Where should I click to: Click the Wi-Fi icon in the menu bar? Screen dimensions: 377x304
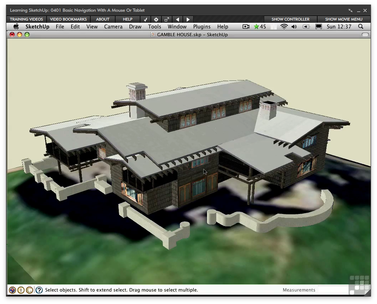284,27
